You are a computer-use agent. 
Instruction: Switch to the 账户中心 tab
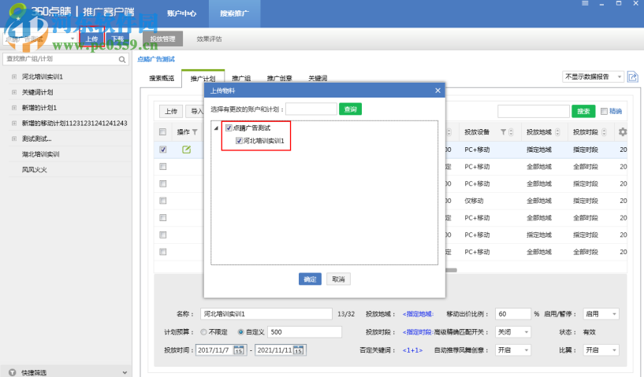click(x=181, y=13)
